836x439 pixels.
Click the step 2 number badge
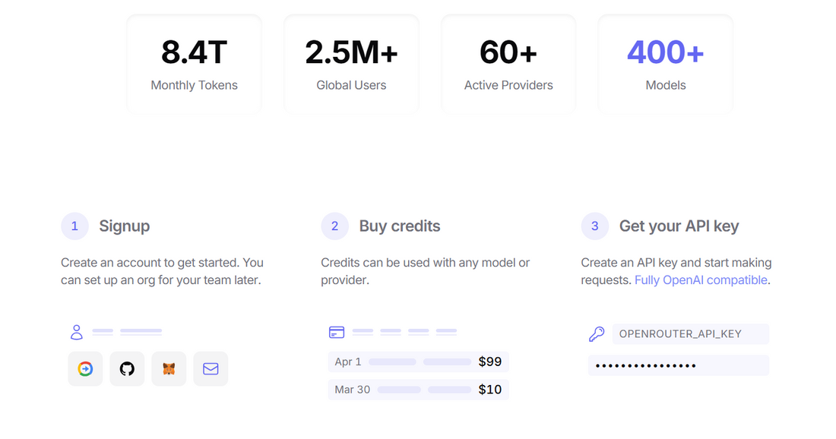pos(334,226)
